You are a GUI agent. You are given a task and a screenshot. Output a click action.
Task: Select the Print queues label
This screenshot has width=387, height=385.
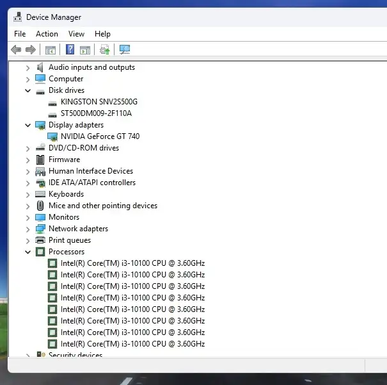70,240
